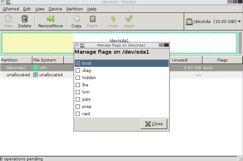Enable the diag flag checkbox
243x161 pixels.
(78, 70)
